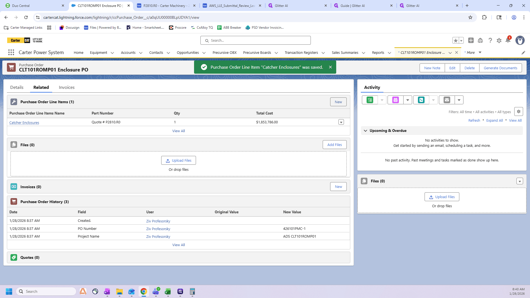Image resolution: width=530 pixels, height=298 pixels.
Task: Open the sidebar Files panel dropdown menu
Action: 520,181
